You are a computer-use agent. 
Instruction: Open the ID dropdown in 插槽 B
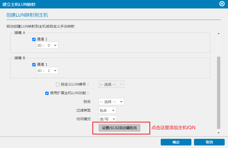tap(47, 71)
